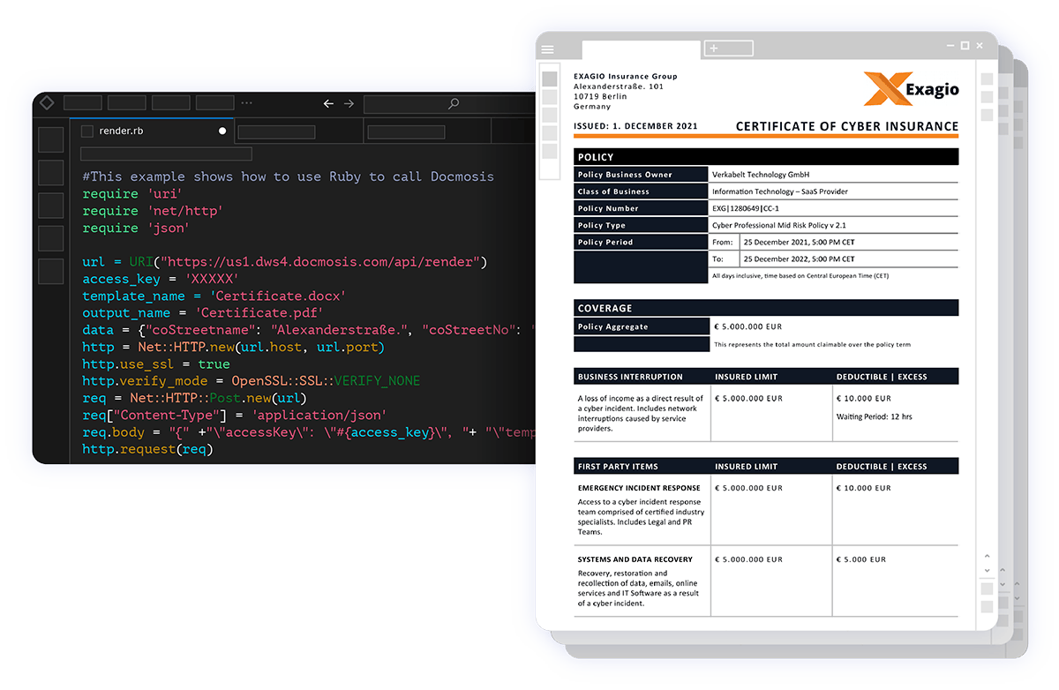Click the req.body assignment line
This screenshot has width=1059, height=690.
click(309, 432)
